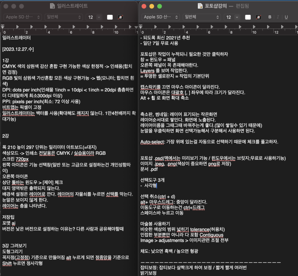Click the '되도록 최신 2021년 추천' line
This screenshot has height=276, width=298.
pos(165,38)
